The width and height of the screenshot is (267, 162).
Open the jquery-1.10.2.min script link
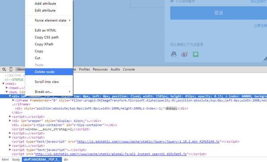coord(148,142)
